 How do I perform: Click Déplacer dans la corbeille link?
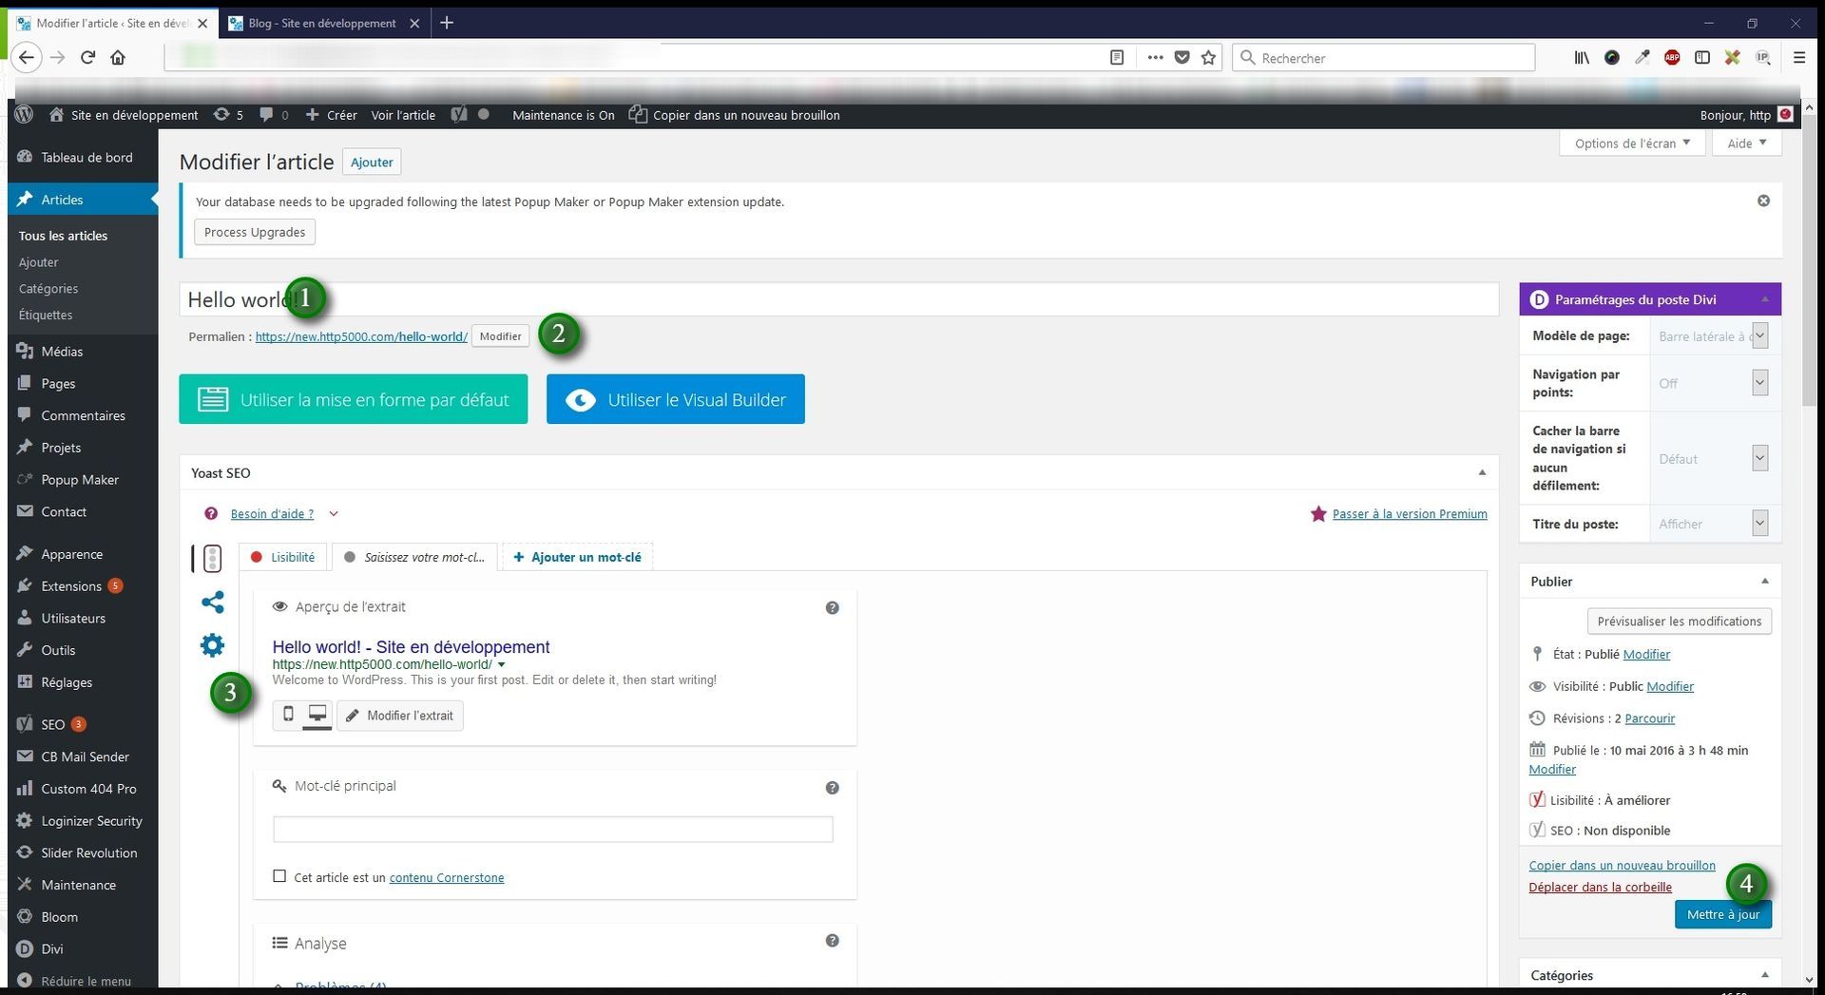[1600, 887]
